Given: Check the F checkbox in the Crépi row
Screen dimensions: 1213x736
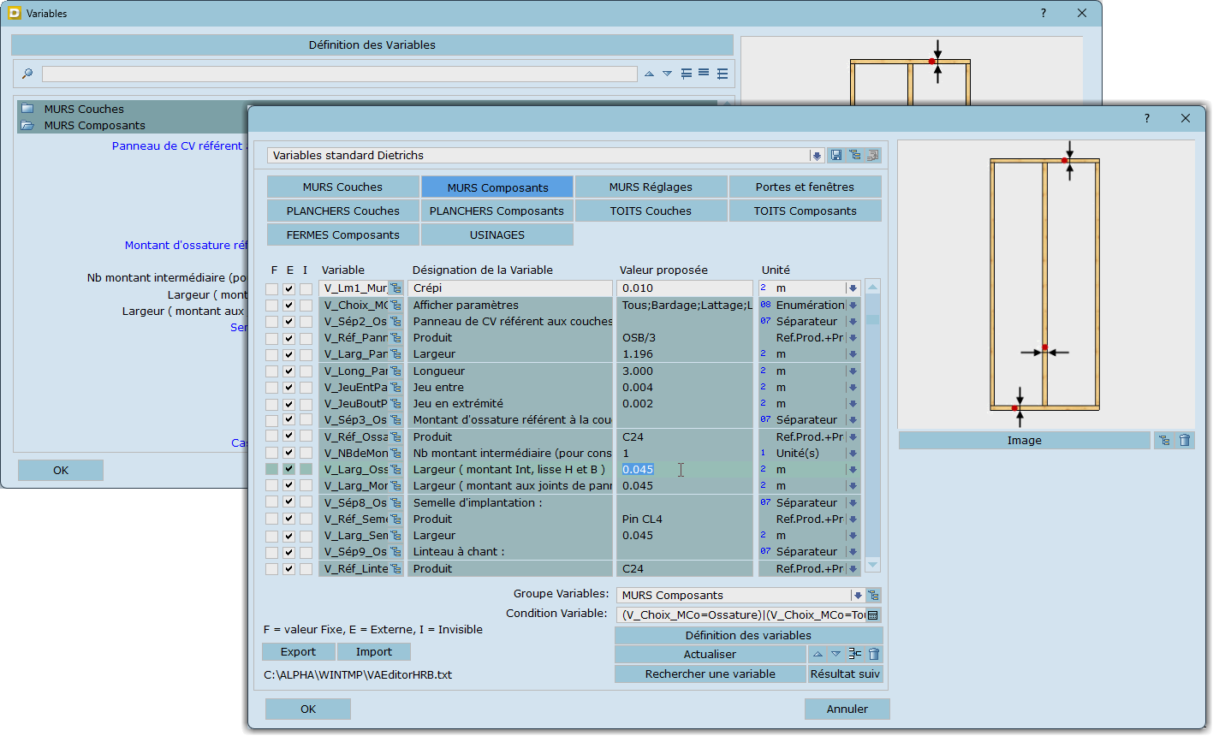Looking at the screenshot, I should [x=271, y=288].
